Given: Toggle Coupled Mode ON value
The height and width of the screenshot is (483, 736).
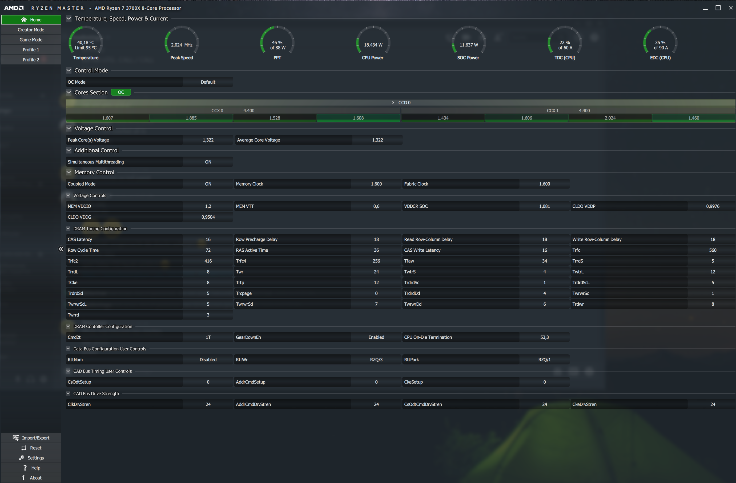Looking at the screenshot, I should 208,184.
